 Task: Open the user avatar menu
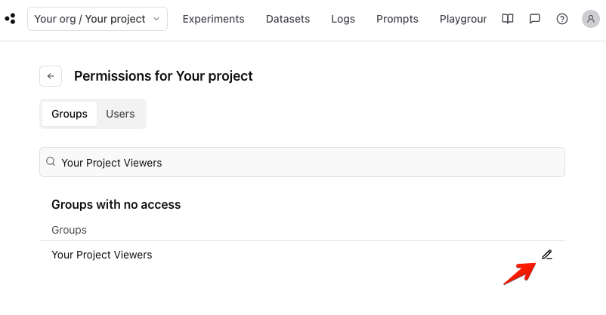591,19
